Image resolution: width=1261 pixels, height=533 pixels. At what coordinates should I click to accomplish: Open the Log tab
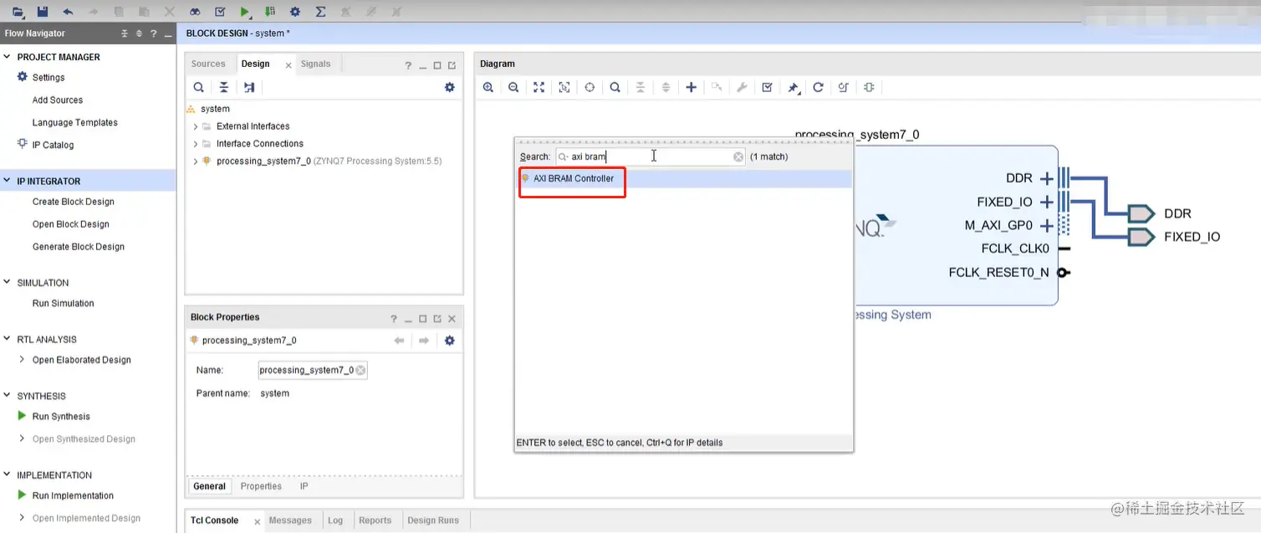click(335, 520)
